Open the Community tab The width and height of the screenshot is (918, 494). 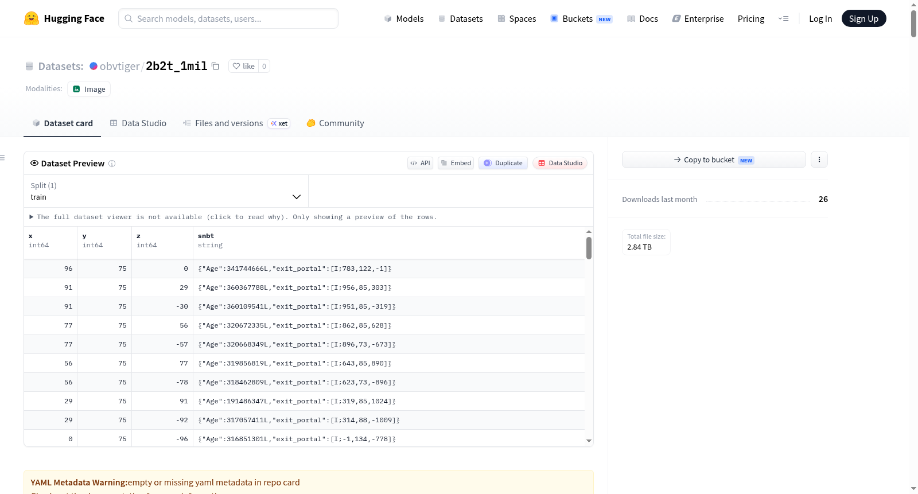(x=335, y=123)
